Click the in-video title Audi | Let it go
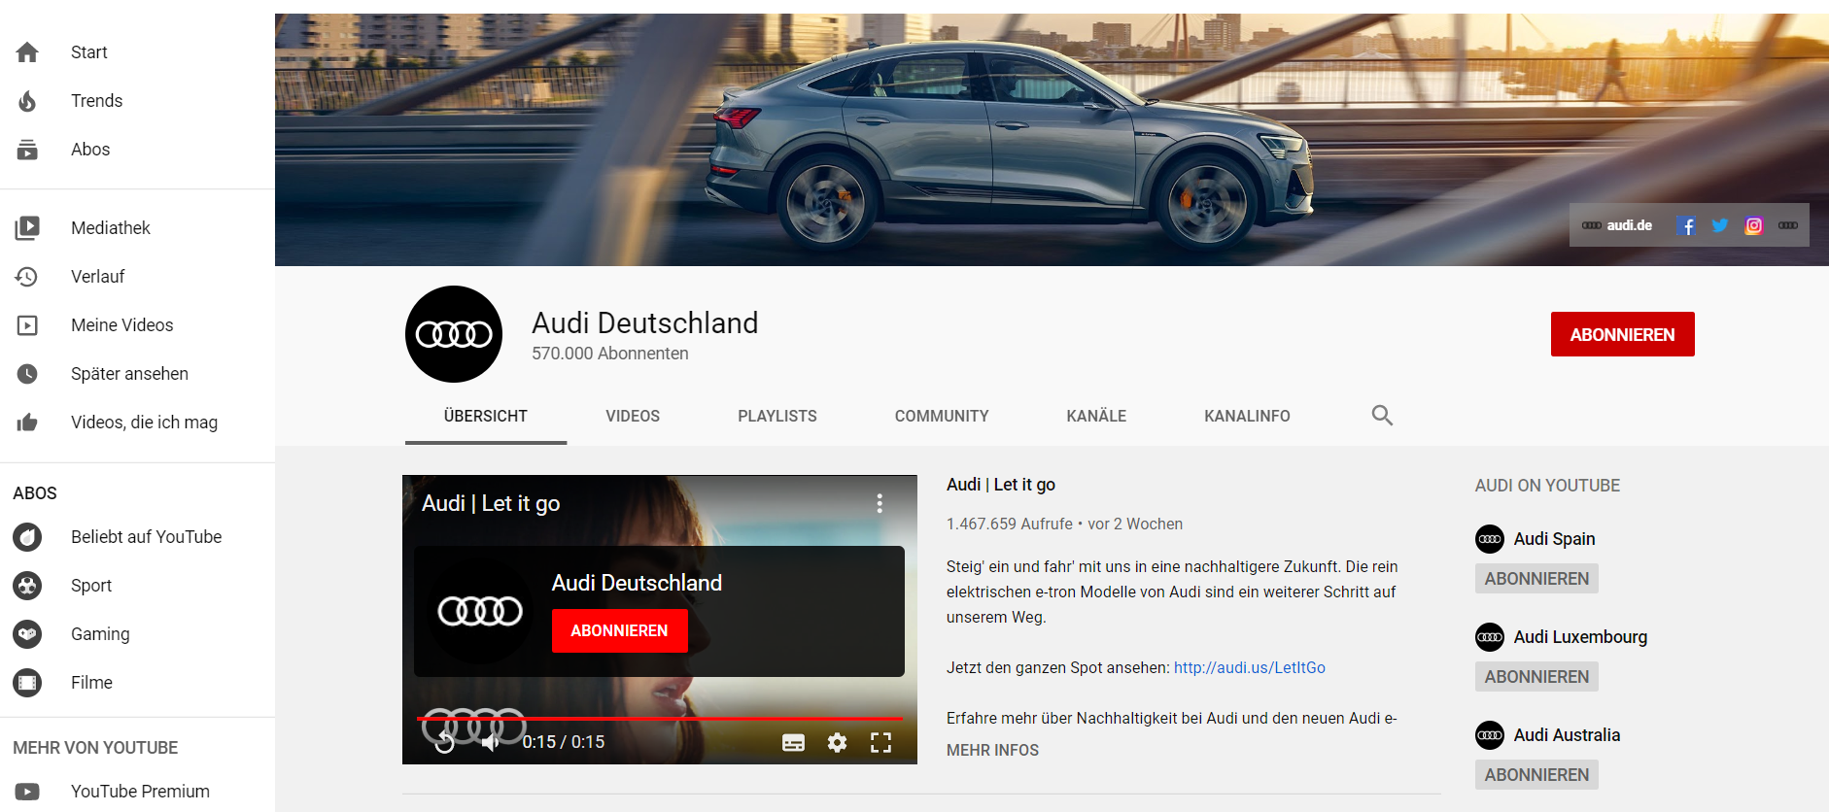Screen dimensions: 1829x812 pos(491,503)
